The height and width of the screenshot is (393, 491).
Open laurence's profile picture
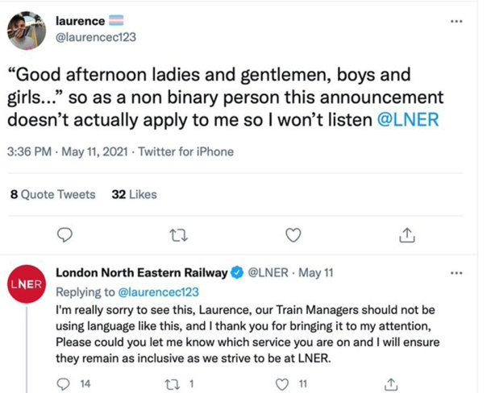pyautogui.click(x=27, y=30)
